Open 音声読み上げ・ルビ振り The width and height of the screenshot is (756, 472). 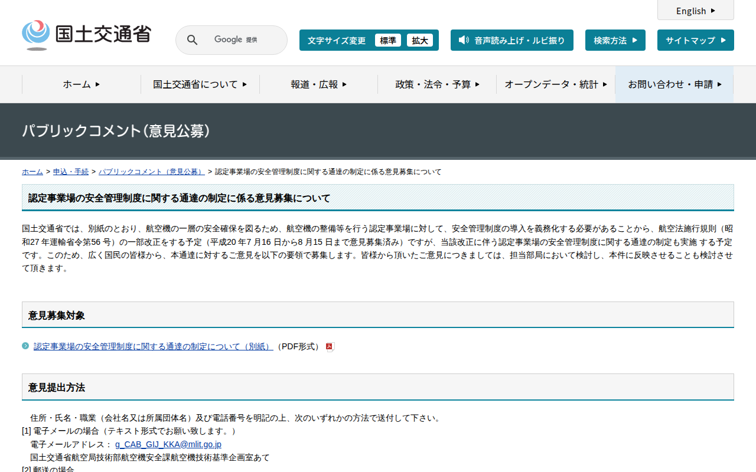pyautogui.click(x=512, y=40)
